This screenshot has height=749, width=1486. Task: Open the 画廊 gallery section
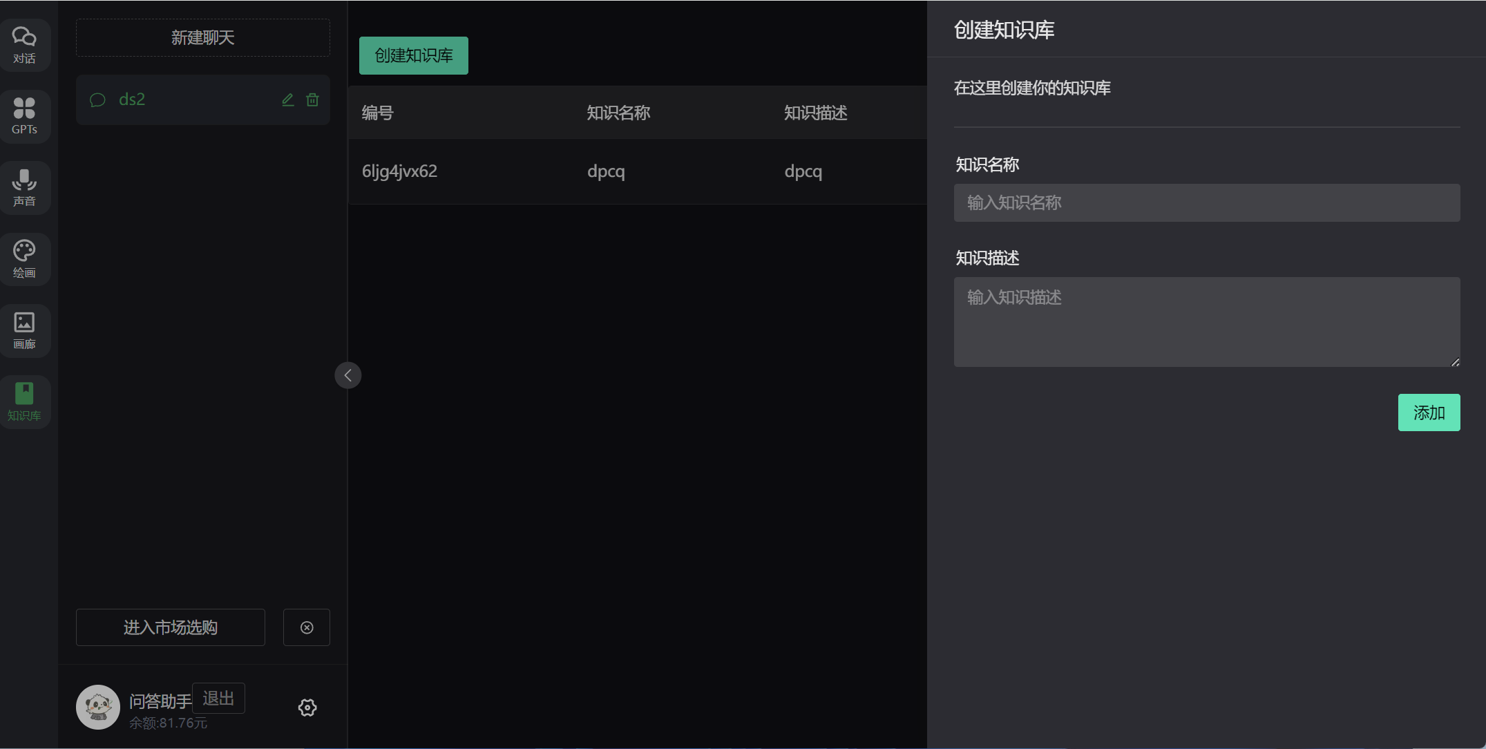pyautogui.click(x=24, y=330)
